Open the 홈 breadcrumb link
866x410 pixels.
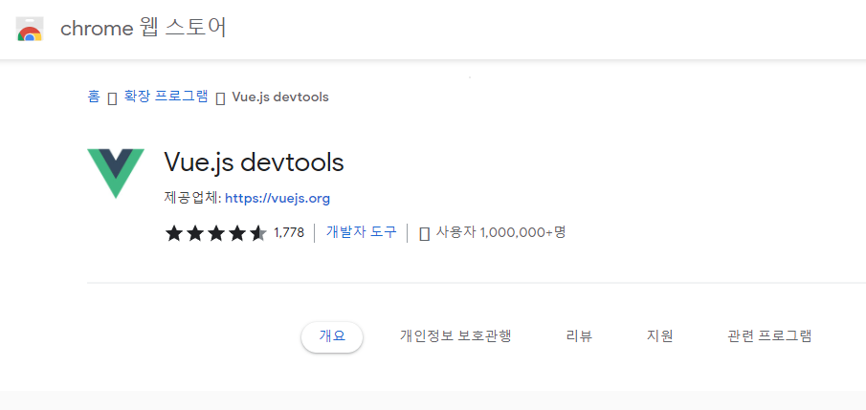click(x=94, y=97)
